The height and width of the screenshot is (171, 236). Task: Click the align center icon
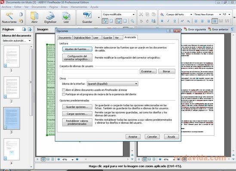click(202, 21)
